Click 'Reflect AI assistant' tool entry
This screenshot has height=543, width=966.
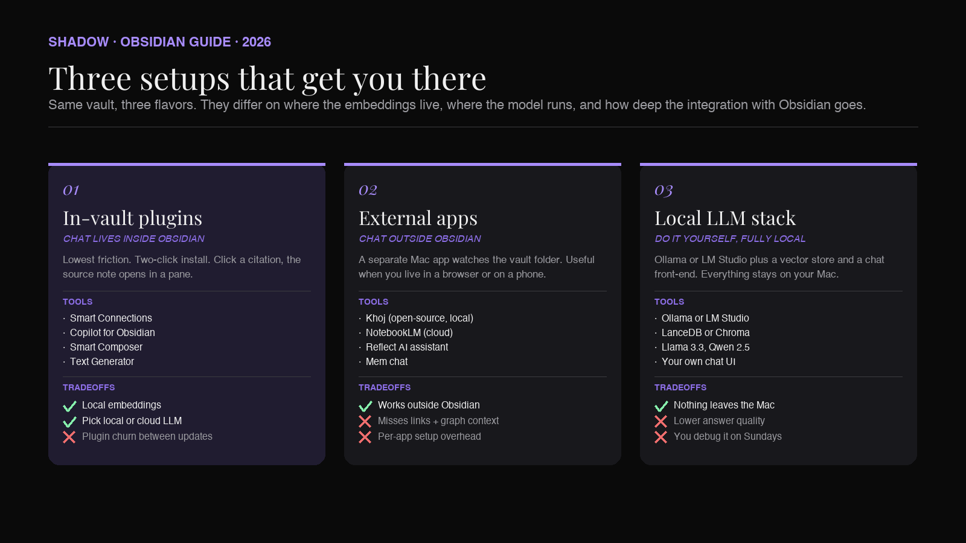point(407,347)
